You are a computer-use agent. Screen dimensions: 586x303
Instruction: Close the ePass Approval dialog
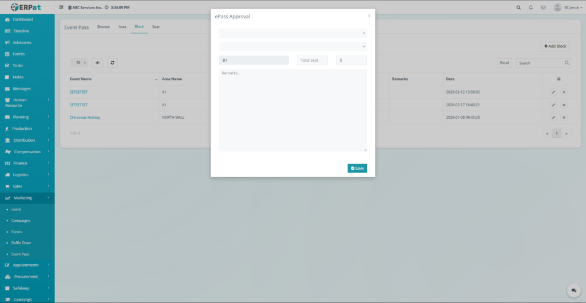tap(369, 15)
